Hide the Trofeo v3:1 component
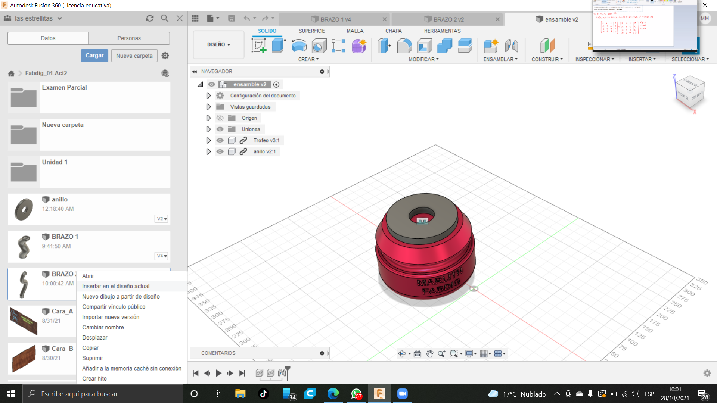 [x=220, y=140]
